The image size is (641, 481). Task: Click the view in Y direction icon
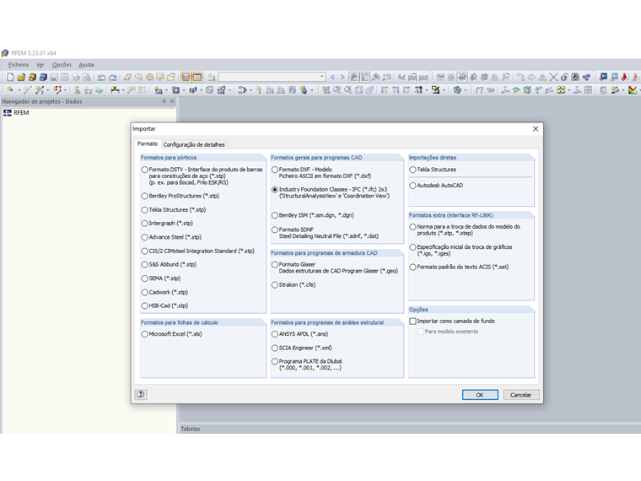(396, 90)
